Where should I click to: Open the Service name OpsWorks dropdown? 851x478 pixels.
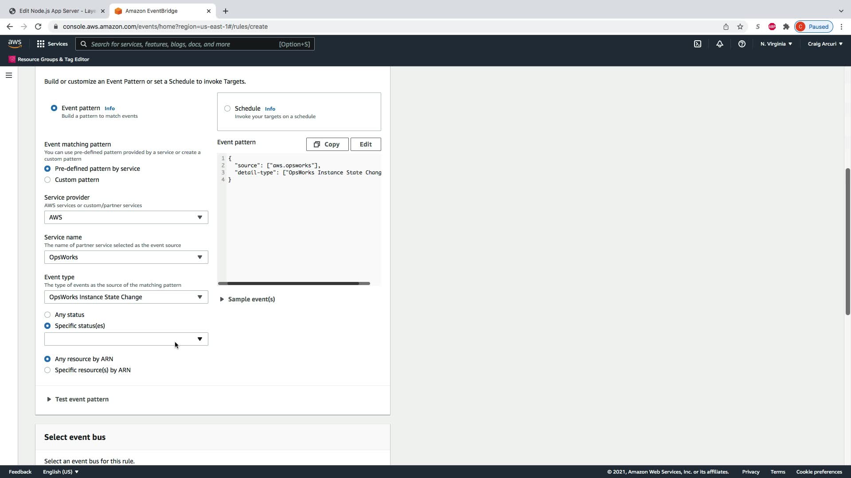pos(126,257)
